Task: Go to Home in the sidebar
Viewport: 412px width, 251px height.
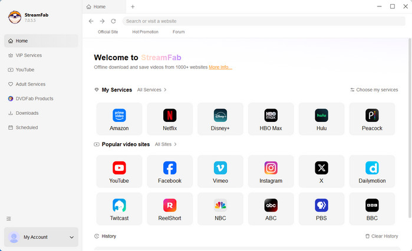Action: 41,41
